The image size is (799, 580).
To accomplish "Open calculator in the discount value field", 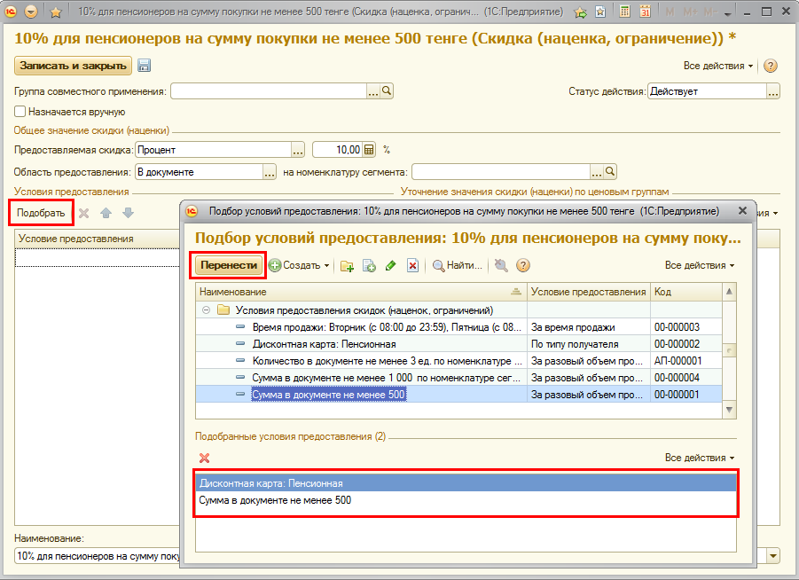I will (x=370, y=149).
